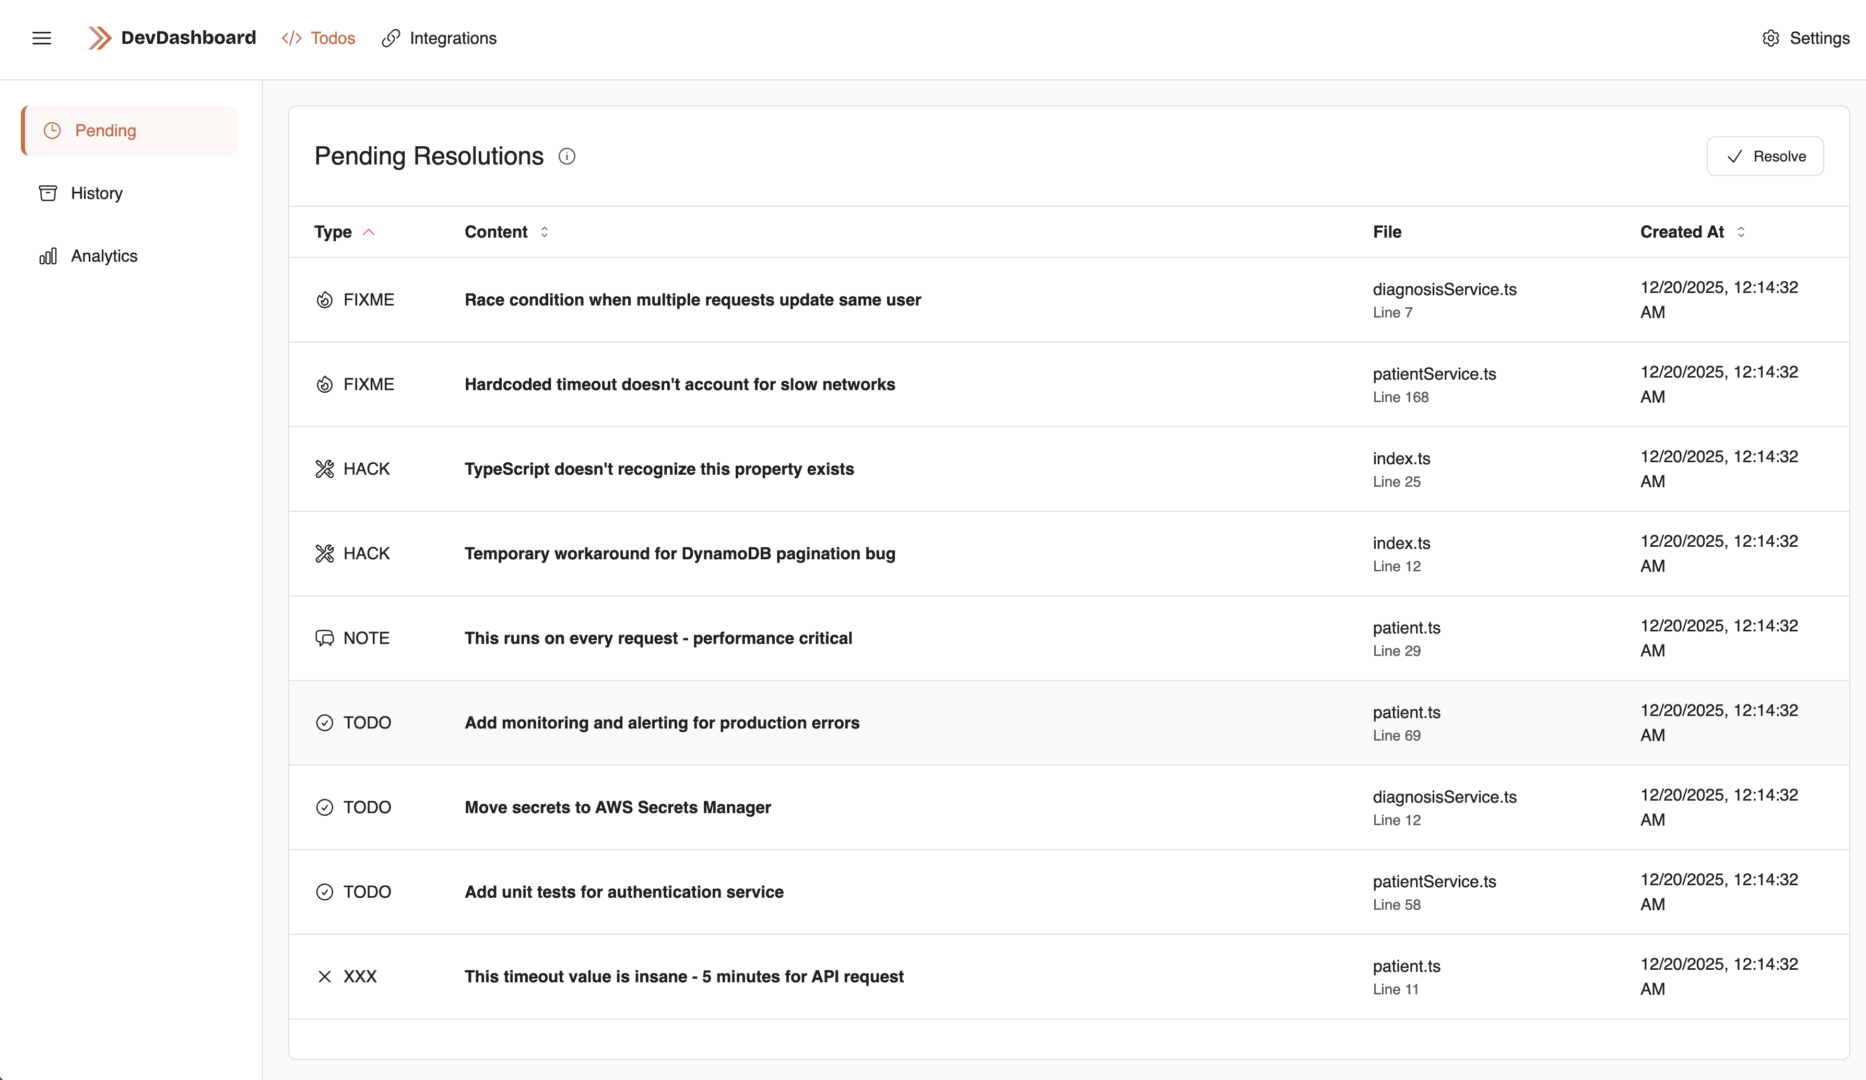Screen dimensions: 1866x1080
Task: Select the row 'Move secrets to AWS Secrets Manager'
Action: pos(889,807)
